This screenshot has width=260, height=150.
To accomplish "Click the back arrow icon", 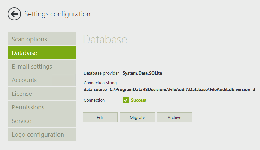I will pos(14,14).
